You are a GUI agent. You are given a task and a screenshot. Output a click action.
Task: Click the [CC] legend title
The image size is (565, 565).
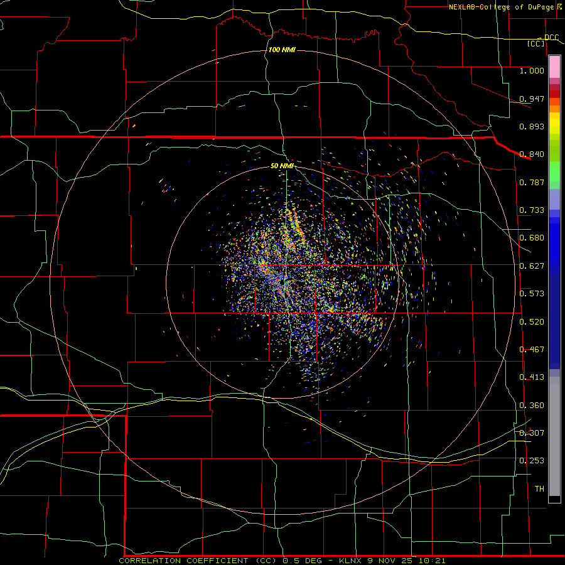(536, 43)
